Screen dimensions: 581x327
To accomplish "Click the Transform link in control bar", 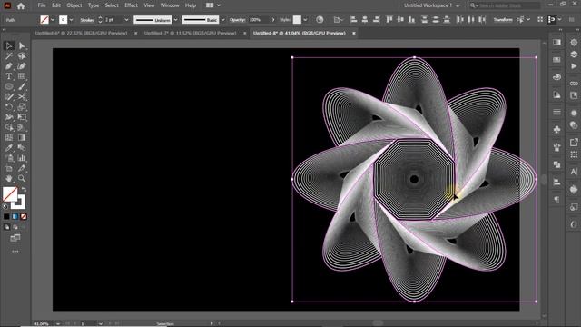I will coord(503,20).
